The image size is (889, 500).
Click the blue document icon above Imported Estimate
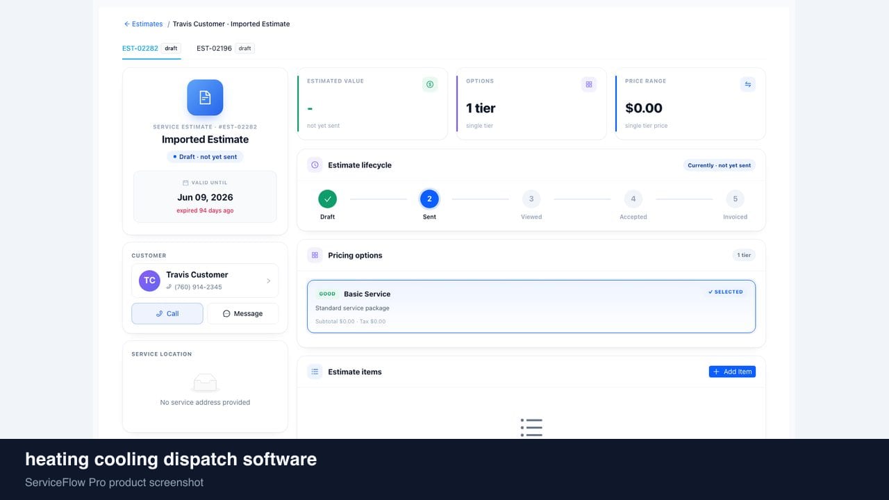pos(205,97)
